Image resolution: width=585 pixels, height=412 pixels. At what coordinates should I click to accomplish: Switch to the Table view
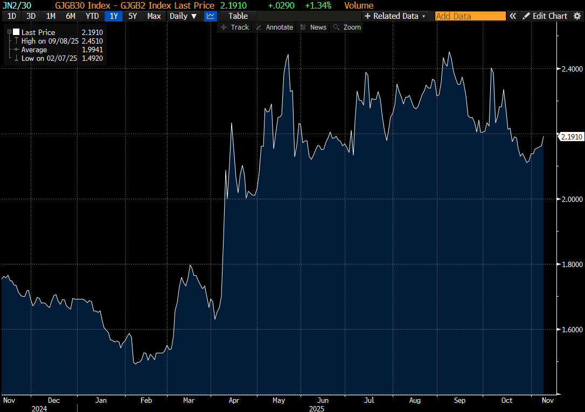(238, 16)
